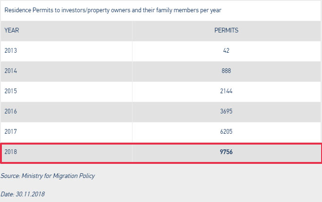This screenshot has height=202, width=322.
Task: Select the bold 9756 permits value
Action: (x=226, y=153)
